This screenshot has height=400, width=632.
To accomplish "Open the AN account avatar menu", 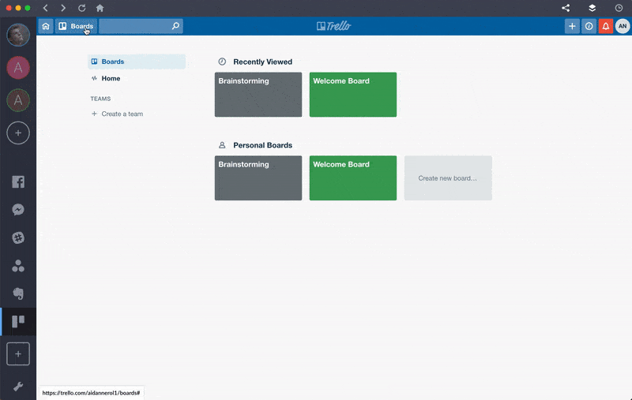I will pyautogui.click(x=623, y=26).
